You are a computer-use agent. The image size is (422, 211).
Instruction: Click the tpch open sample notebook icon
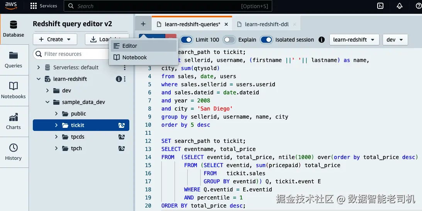pos(122,148)
